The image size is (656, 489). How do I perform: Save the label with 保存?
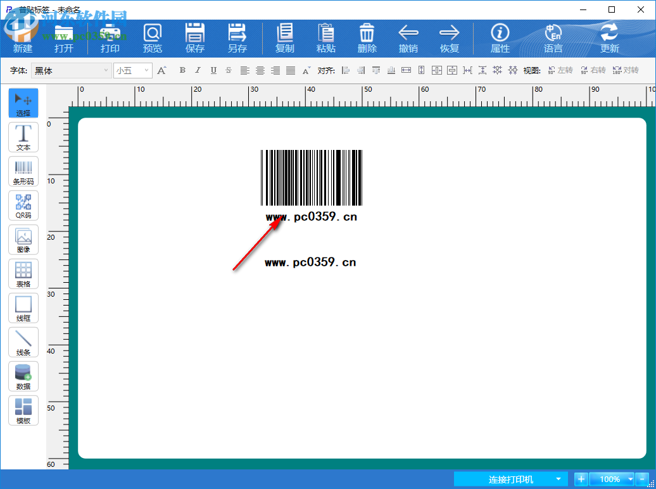(x=195, y=38)
